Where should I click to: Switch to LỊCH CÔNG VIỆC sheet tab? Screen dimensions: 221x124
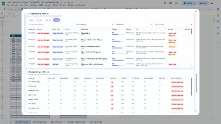[x=96, y=122]
